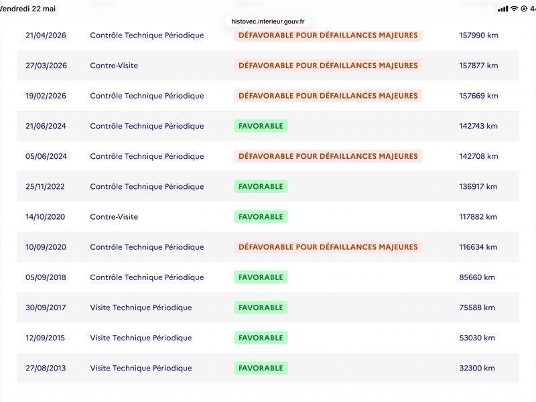This screenshot has width=536, height=402.
Task: Select the 27/08/2013 inspection date
Action: (46, 368)
